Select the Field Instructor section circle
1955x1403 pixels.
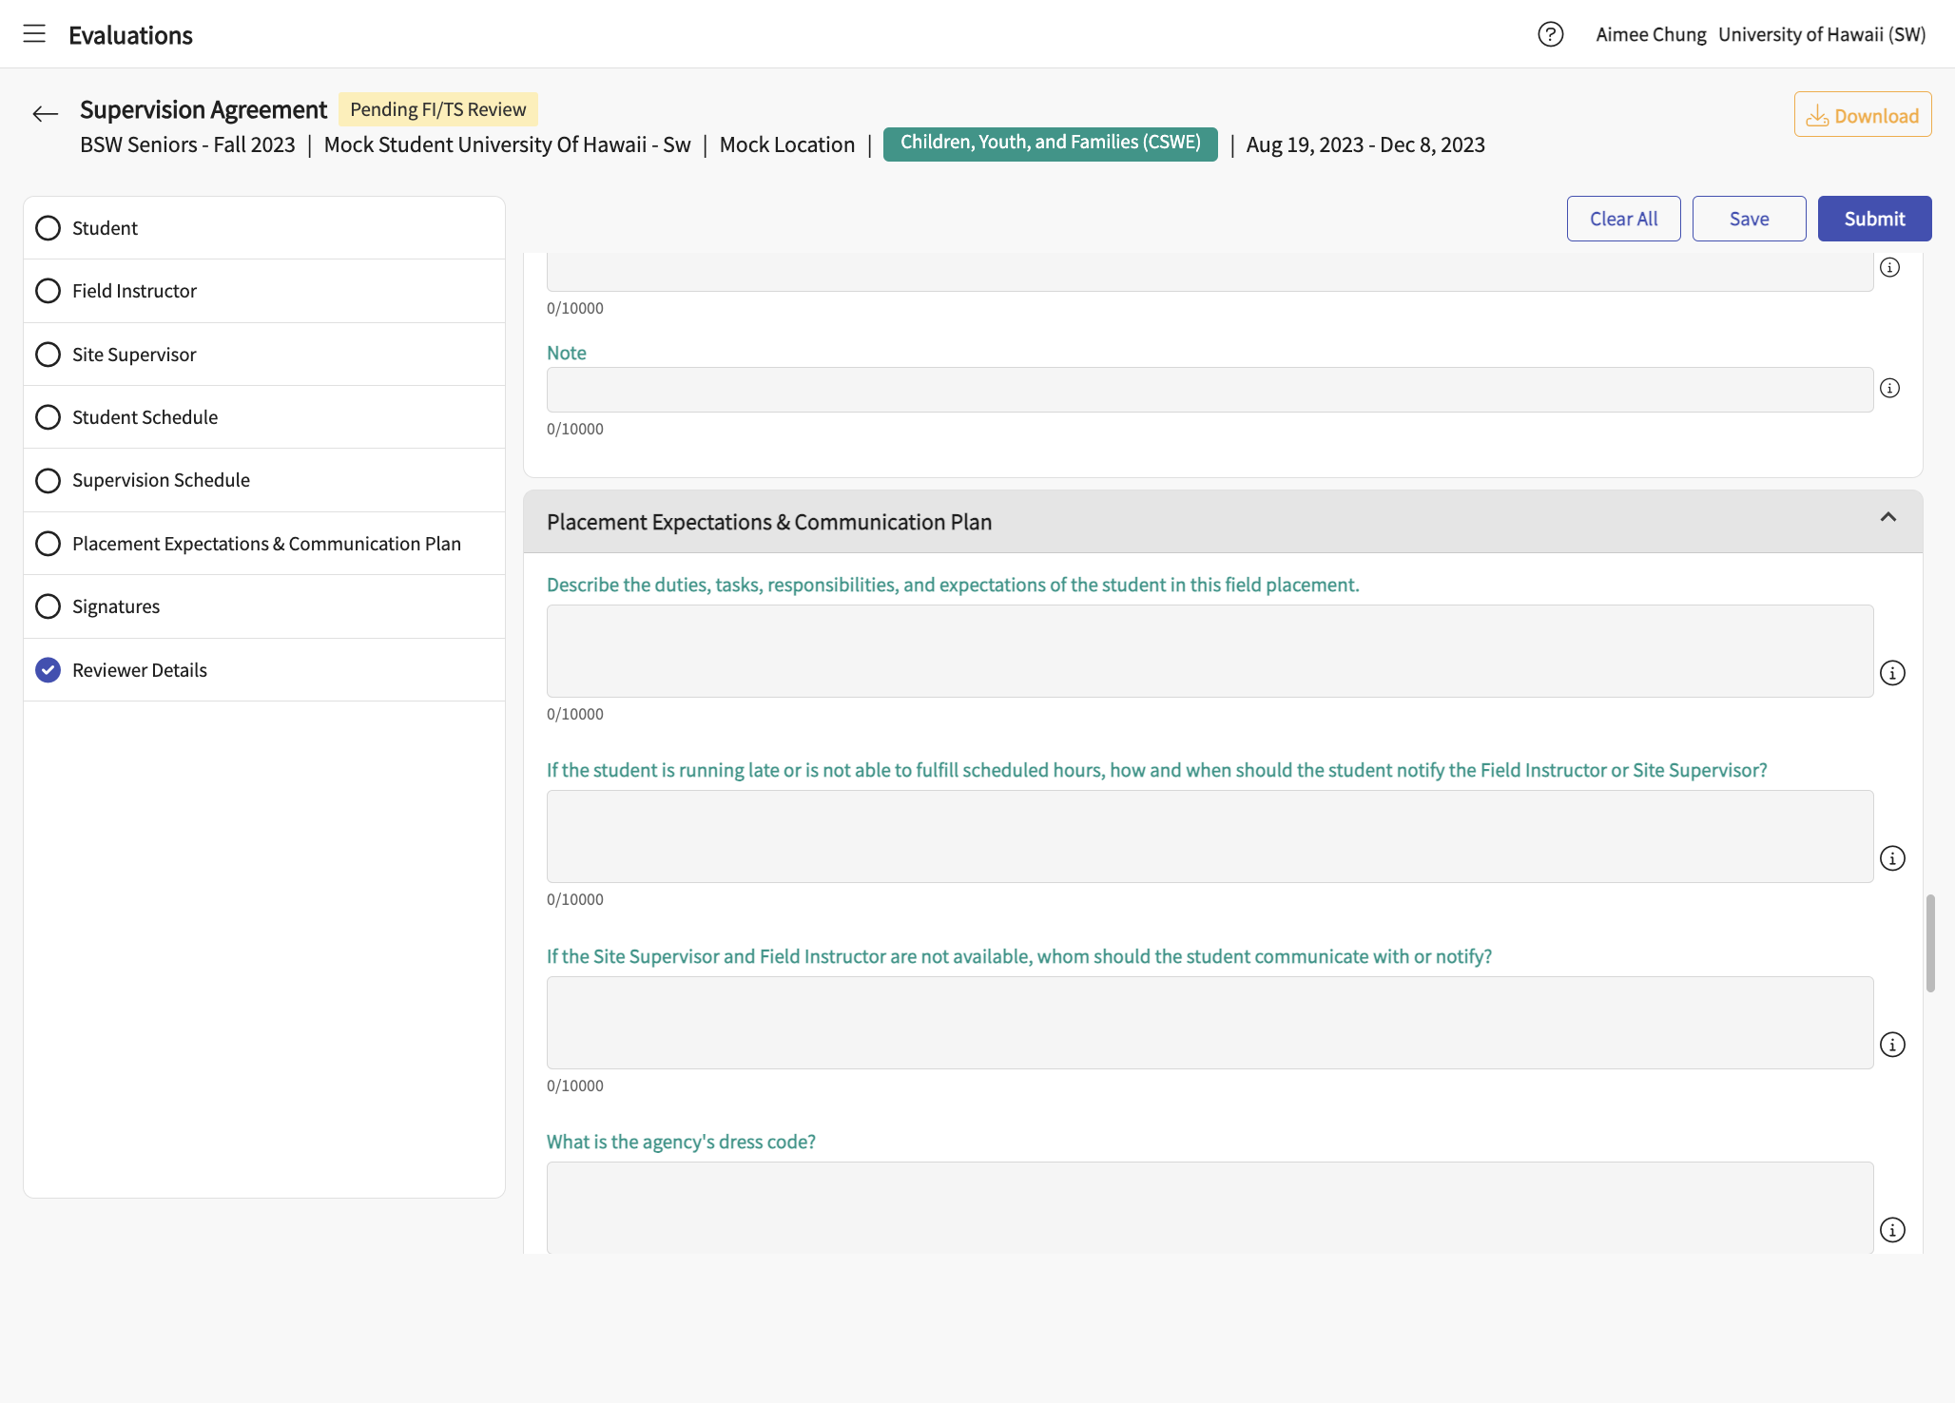click(x=48, y=291)
